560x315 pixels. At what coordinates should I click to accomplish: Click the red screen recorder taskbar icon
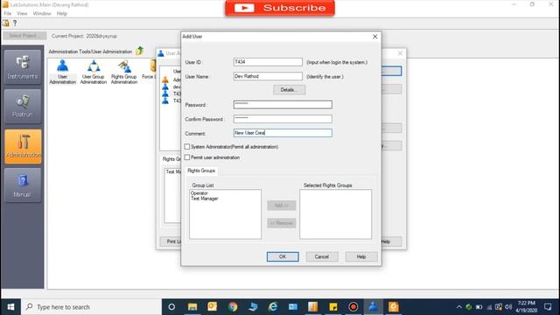click(353, 307)
